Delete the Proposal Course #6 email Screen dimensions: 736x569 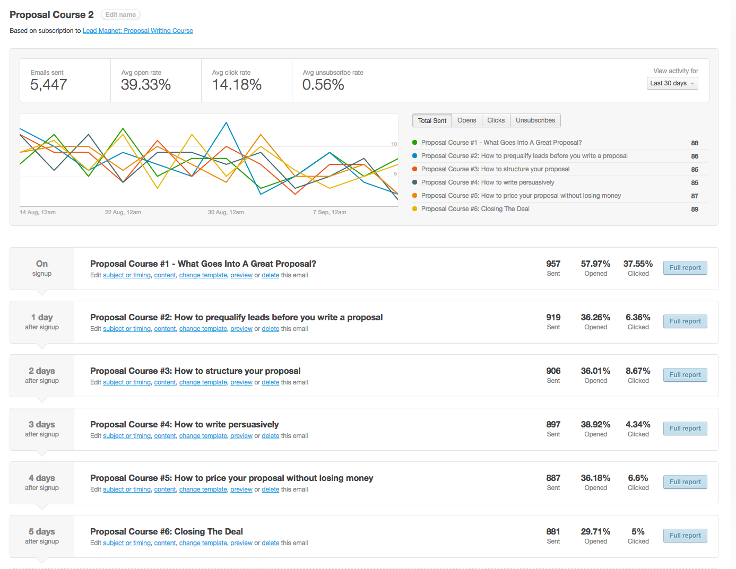(x=270, y=543)
